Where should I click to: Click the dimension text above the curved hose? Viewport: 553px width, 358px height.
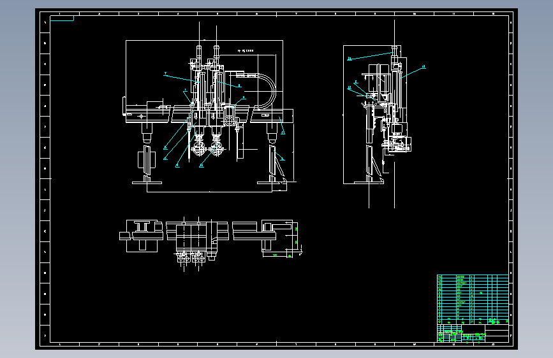click(x=246, y=51)
